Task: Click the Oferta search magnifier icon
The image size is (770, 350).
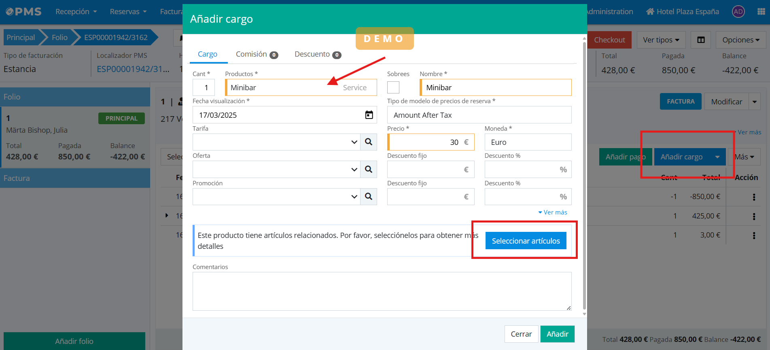Action: (x=368, y=169)
